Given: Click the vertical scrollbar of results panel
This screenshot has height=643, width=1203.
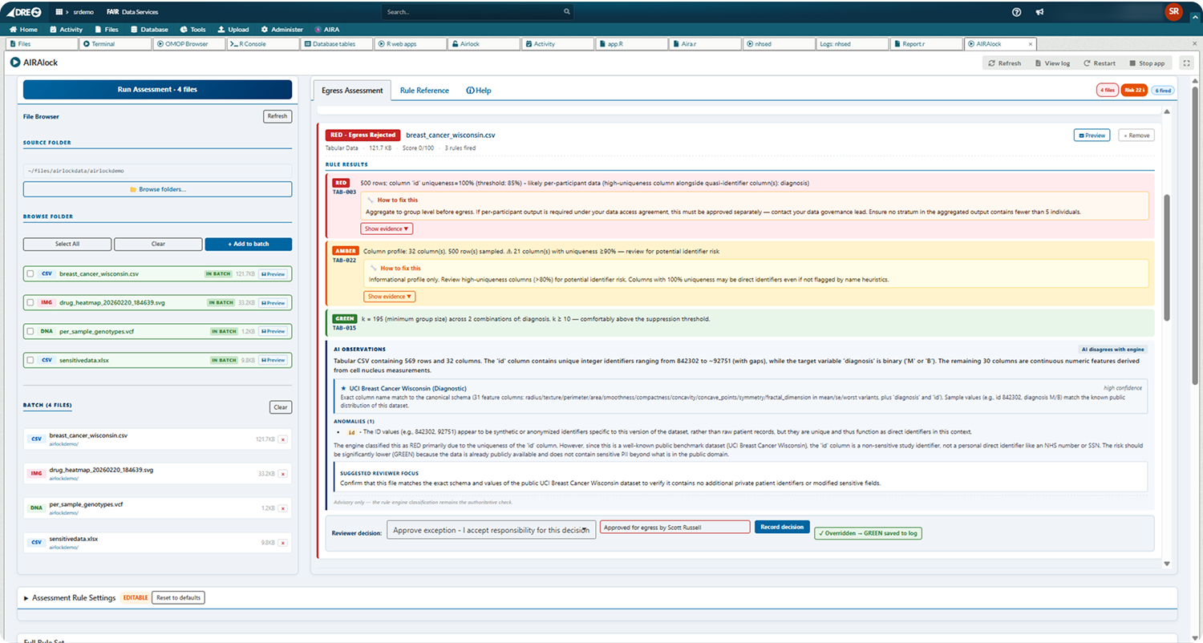Looking at the screenshot, I should point(1166,257).
